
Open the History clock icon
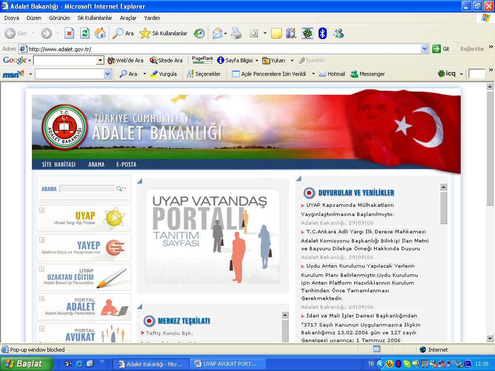click(199, 33)
